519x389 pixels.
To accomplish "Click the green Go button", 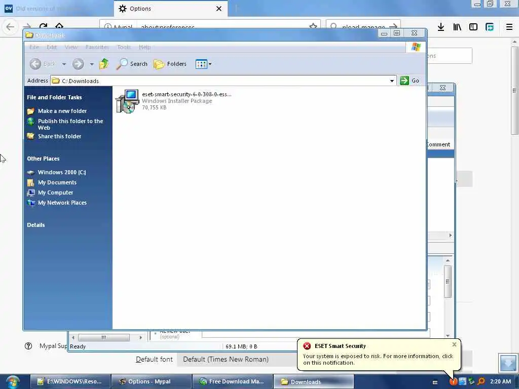I will click(x=410, y=81).
